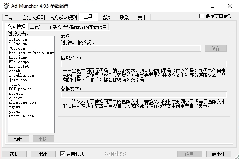Click into the 匹配文本 input field

pos(144,64)
